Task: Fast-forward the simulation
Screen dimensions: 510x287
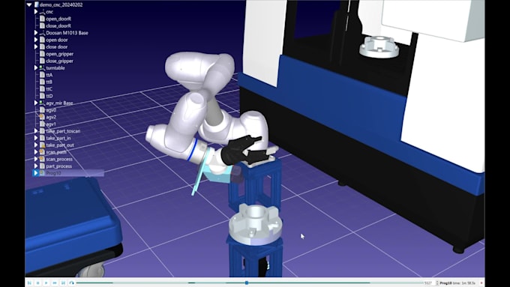Action: [x=55, y=283]
